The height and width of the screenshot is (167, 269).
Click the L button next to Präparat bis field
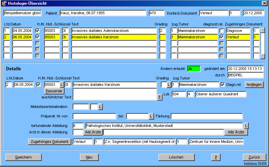[151, 116]
